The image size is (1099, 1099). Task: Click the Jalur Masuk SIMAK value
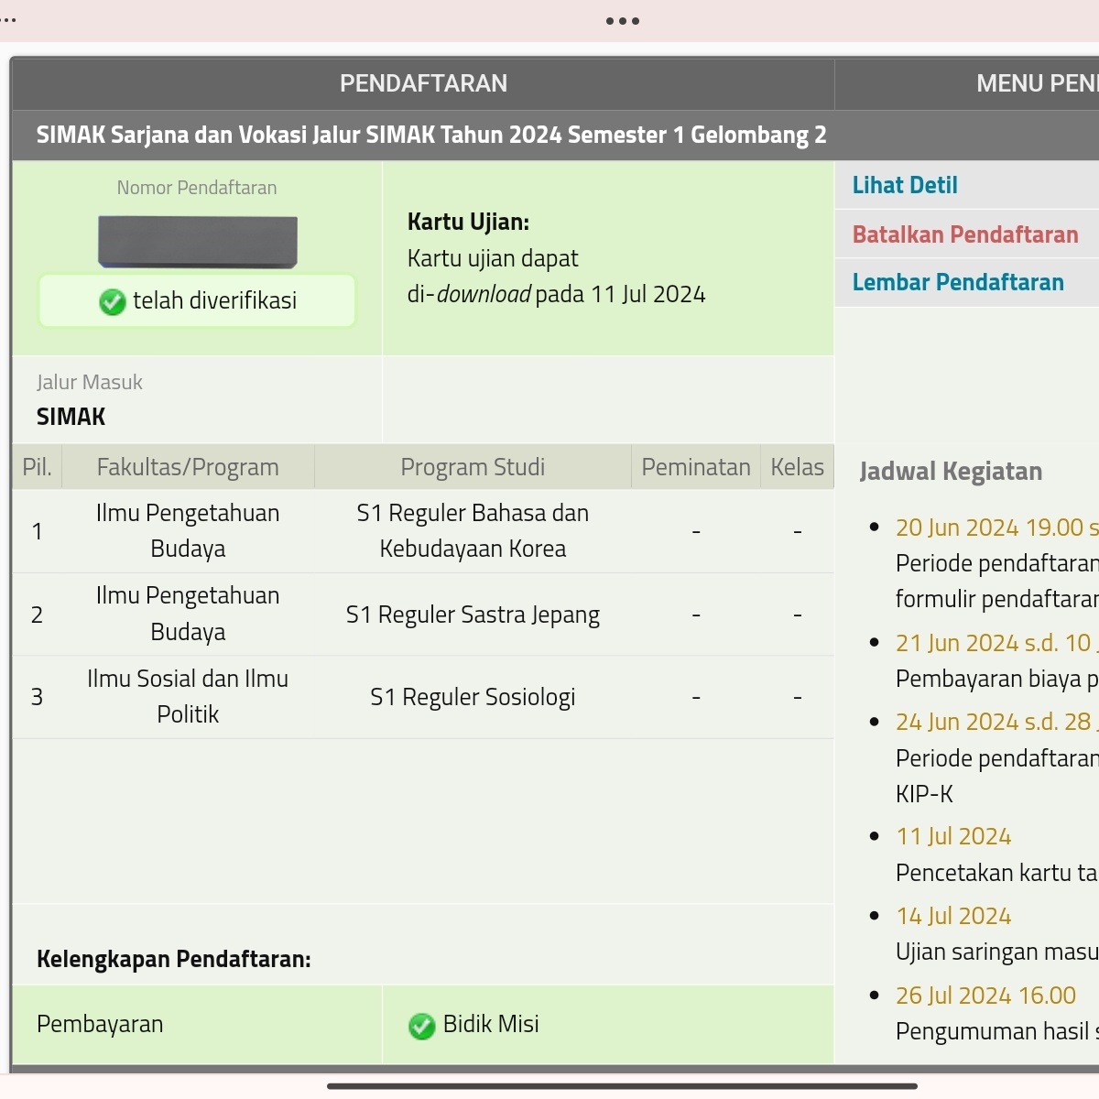pyautogui.click(x=71, y=417)
